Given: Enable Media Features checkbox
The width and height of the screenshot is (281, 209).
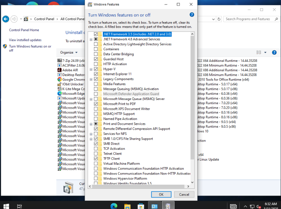Looking at the screenshot, I should pos(96,84).
